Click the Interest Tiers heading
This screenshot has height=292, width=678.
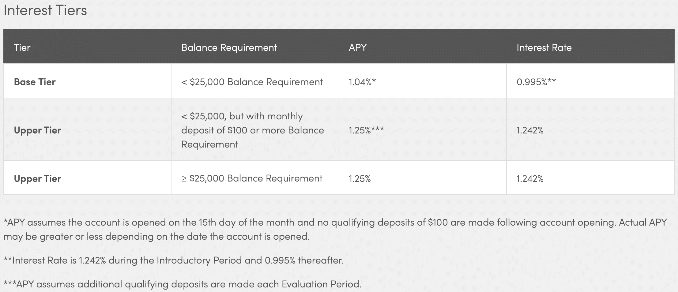pyautogui.click(x=45, y=10)
